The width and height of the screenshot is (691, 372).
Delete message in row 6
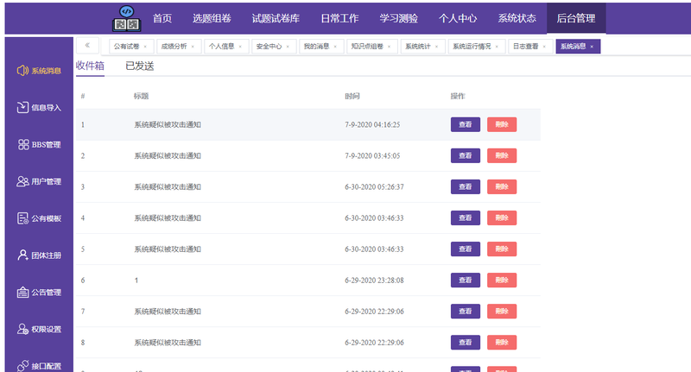tap(502, 280)
